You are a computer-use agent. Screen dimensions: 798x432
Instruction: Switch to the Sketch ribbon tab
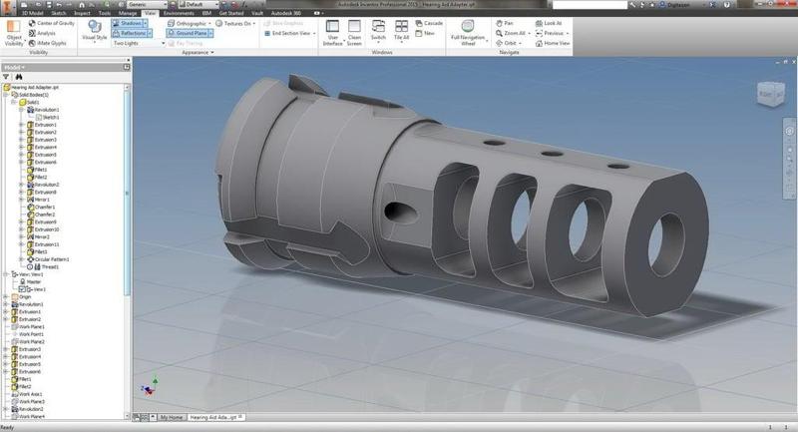click(x=59, y=13)
